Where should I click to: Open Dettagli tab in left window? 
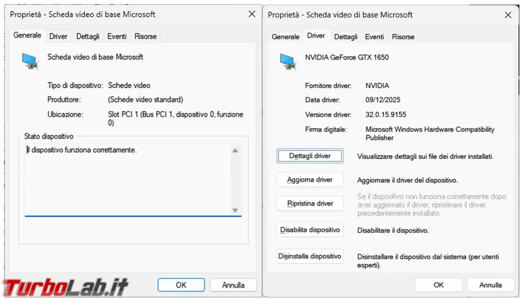[88, 36]
